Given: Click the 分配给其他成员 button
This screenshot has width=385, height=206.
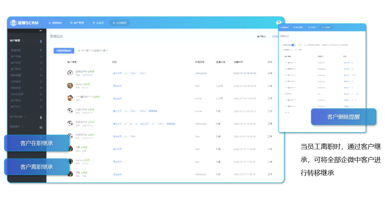Looking at the screenshot, I should point(64,51).
